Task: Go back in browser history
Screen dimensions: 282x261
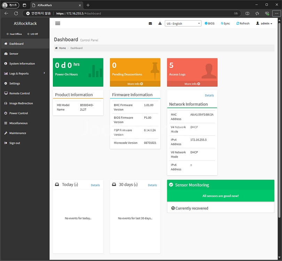Action: [6, 14]
